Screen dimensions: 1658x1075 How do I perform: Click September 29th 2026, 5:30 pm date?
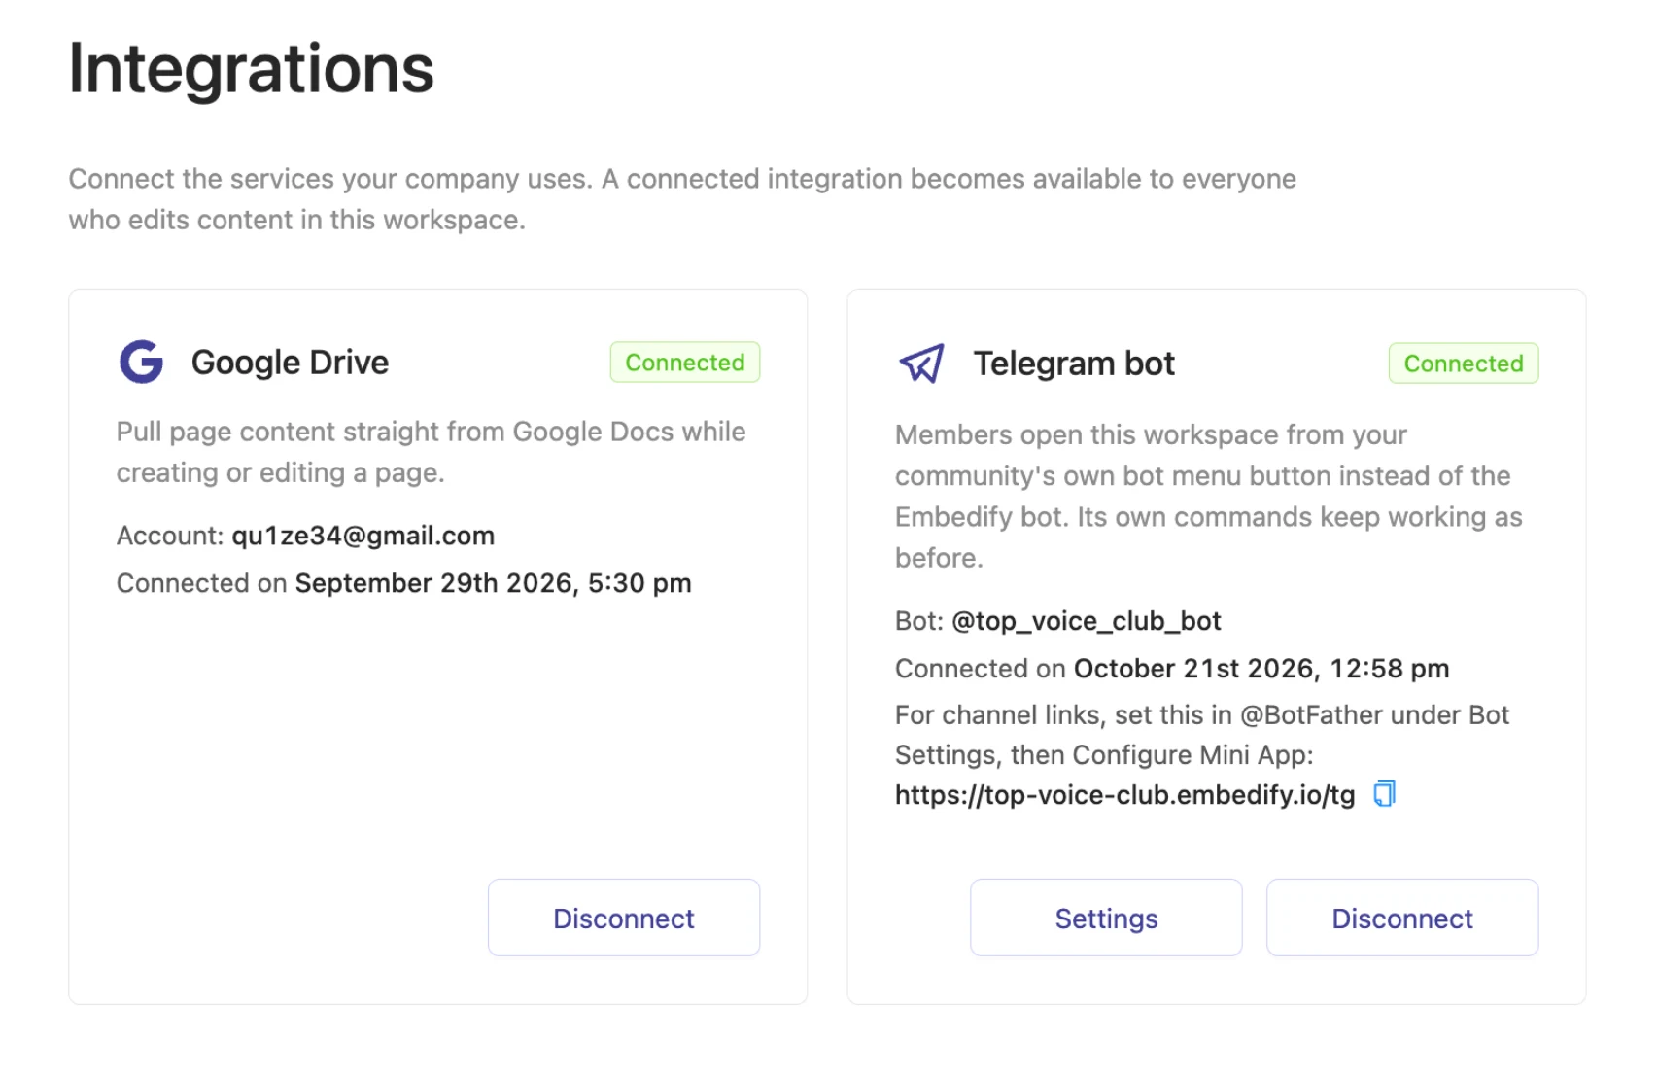point(493,583)
